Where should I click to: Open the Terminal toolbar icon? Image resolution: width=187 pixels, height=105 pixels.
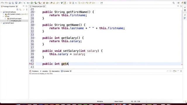tap(16, 3)
